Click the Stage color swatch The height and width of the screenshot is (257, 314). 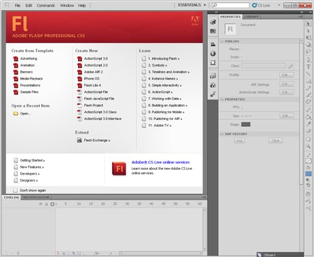[x=246, y=124]
